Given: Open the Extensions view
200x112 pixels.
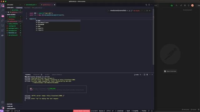Looking at the screenshot, I should (2, 30).
